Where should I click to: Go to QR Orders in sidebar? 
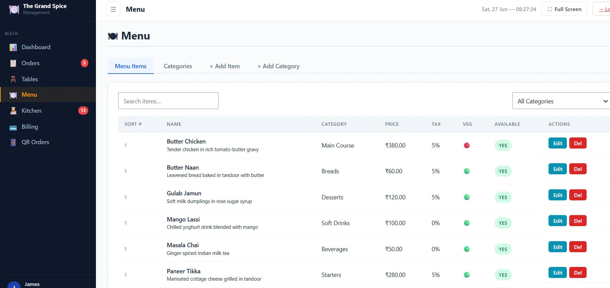pos(48,142)
